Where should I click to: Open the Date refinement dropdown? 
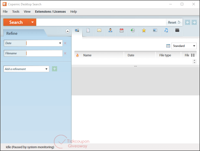[x=60, y=43]
